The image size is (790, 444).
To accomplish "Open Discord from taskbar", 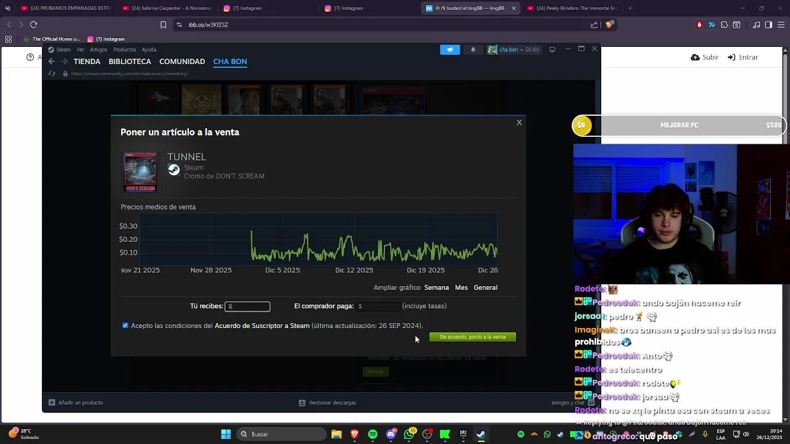I will click(391, 434).
